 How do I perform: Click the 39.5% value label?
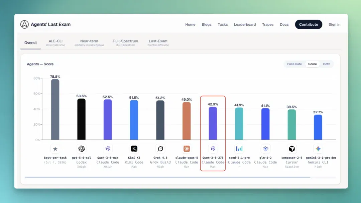pos(292,107)
